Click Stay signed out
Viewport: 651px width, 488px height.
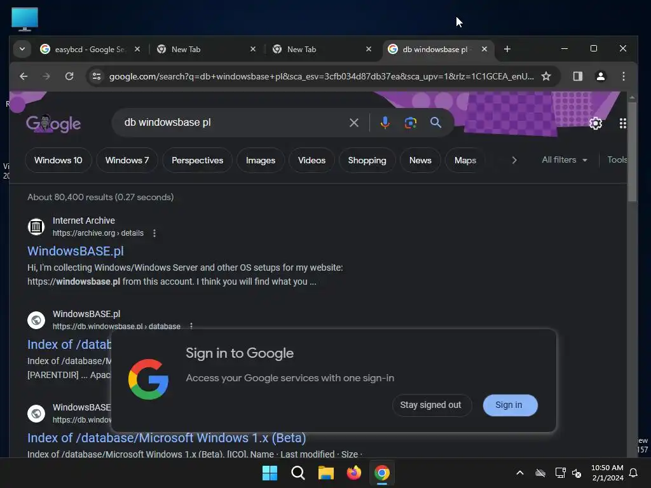432,405
